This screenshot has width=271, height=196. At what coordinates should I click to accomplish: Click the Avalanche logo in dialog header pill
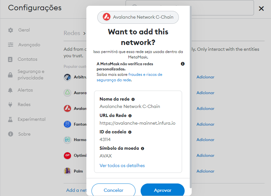[107, 17]
